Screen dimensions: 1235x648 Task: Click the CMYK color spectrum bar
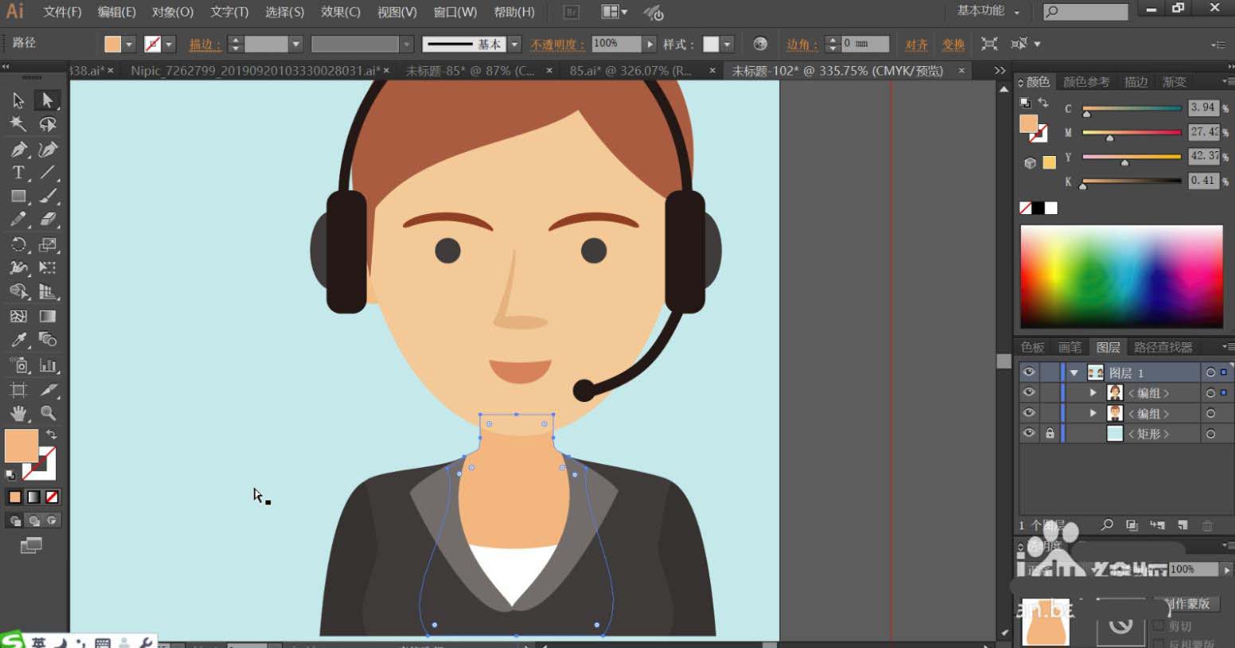(1121, 276)
